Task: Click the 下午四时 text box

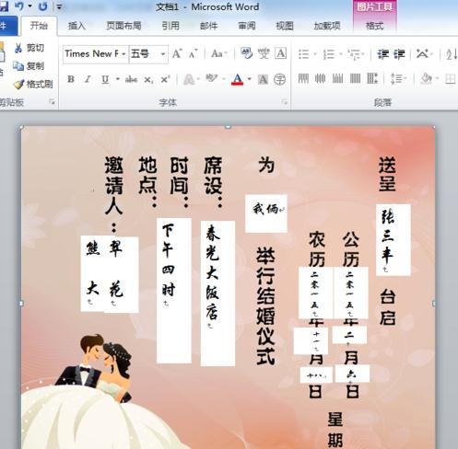Action: click(x=174, y=291)
